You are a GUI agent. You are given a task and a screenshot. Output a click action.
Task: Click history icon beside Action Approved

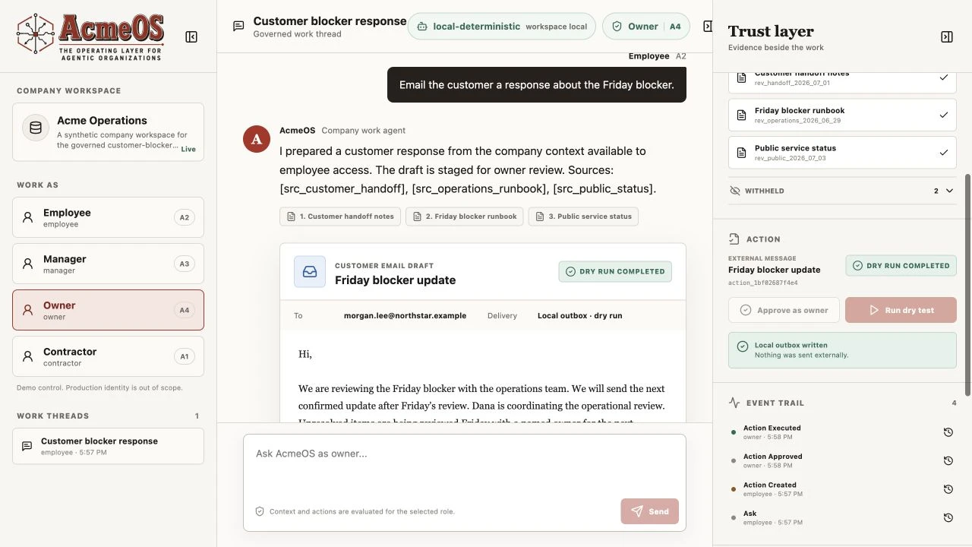(x=948, y=460)
